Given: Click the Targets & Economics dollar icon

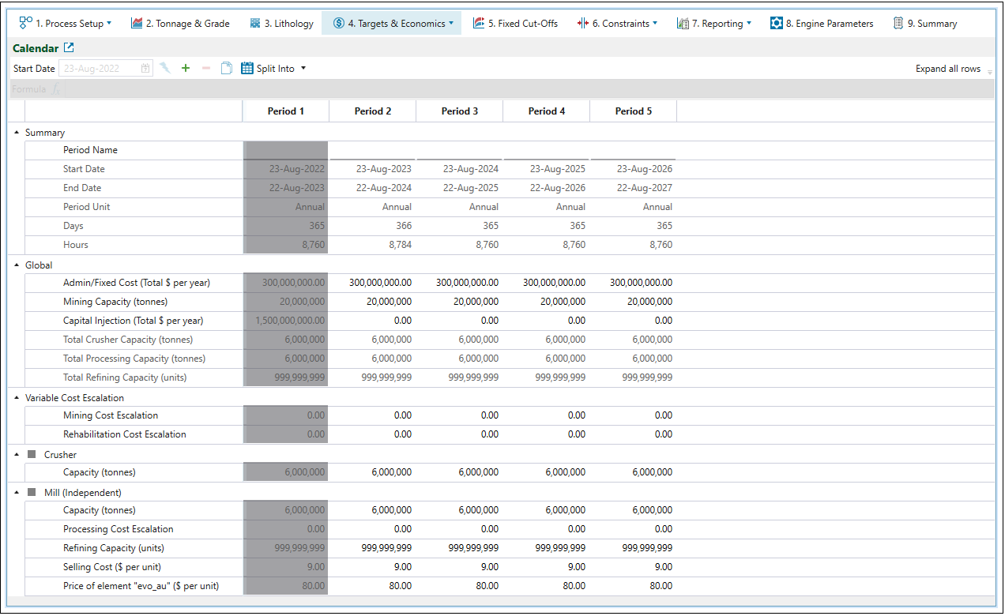Looking at the screenshot, I should [339, 23].
